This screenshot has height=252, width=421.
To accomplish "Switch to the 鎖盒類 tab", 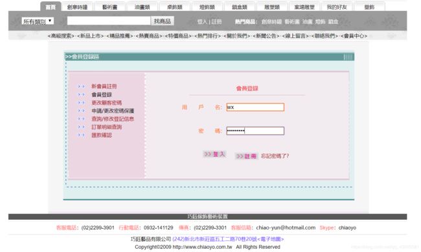I will click(240, 7).
